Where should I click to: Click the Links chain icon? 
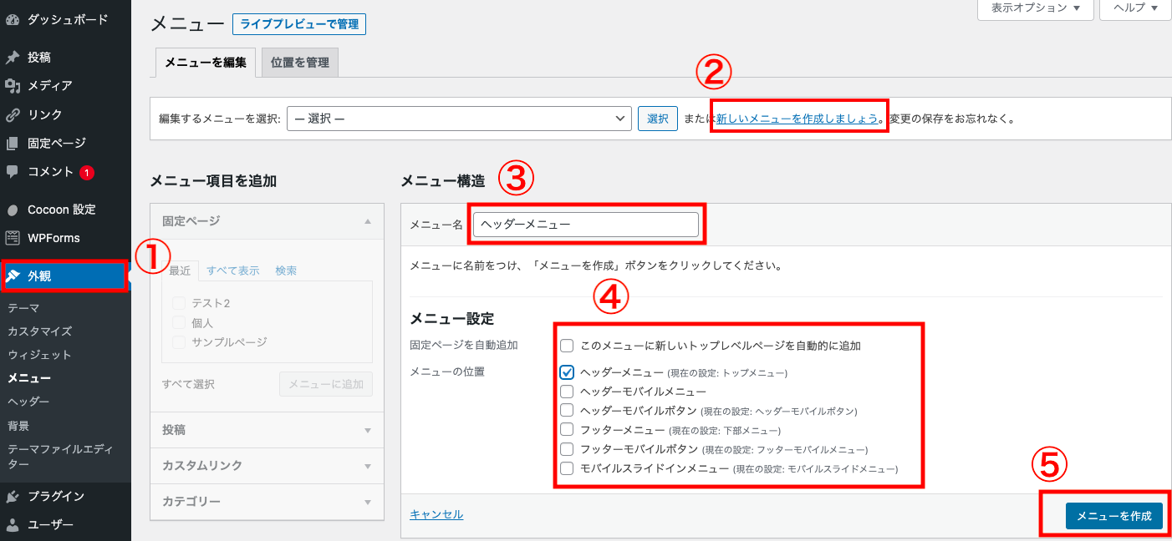coord(13,114)
